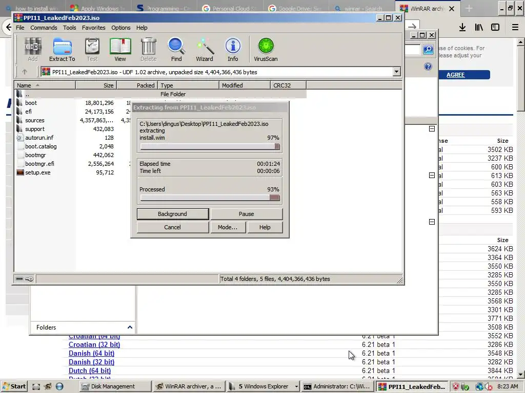Open Firefox downloads arrow icon
This screenshot has width=525, height=393.
[x=462, y=28]
